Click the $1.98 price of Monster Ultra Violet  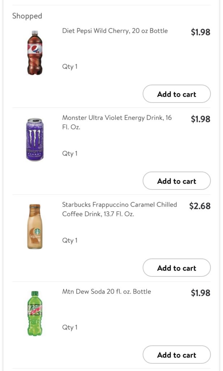(x=200, y=119)
